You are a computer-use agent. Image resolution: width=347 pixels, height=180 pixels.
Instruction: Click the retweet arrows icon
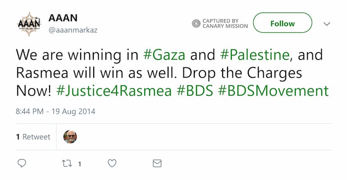click(67, 163)
